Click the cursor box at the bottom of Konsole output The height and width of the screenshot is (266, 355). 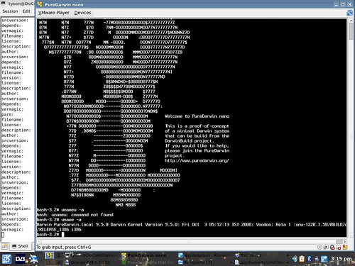[3, 235]
